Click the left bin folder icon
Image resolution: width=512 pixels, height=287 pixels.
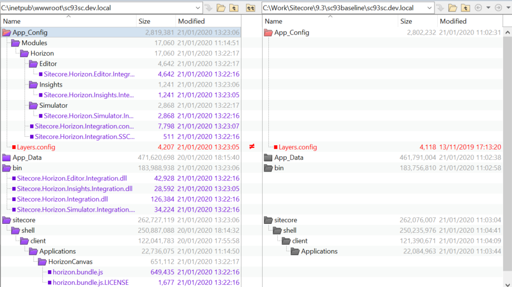(x=7, y=168)
